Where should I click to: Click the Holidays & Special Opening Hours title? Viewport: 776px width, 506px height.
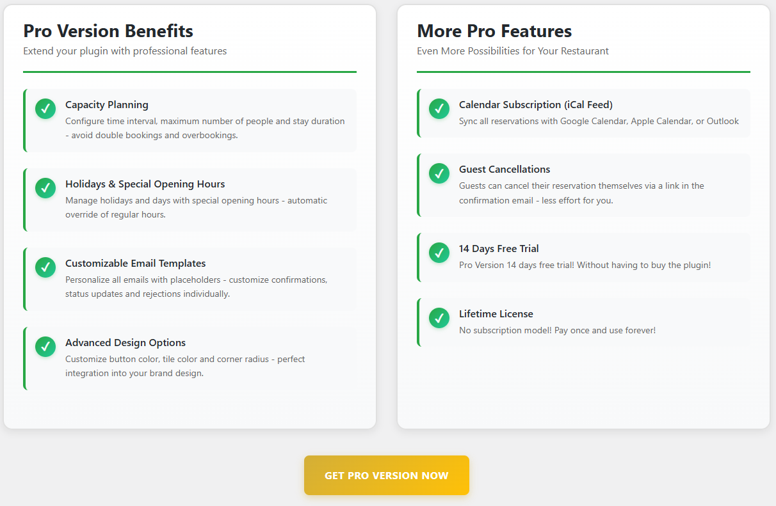pos(145,184)
